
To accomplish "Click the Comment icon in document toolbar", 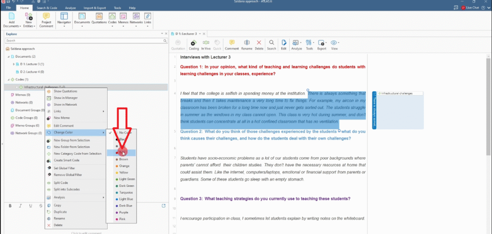I will click(x=232, y=44).
